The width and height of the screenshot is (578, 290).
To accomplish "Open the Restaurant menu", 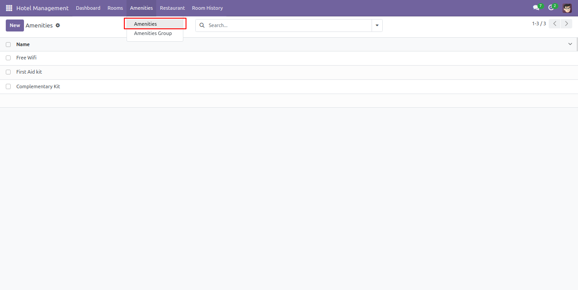I will [172, 8].
